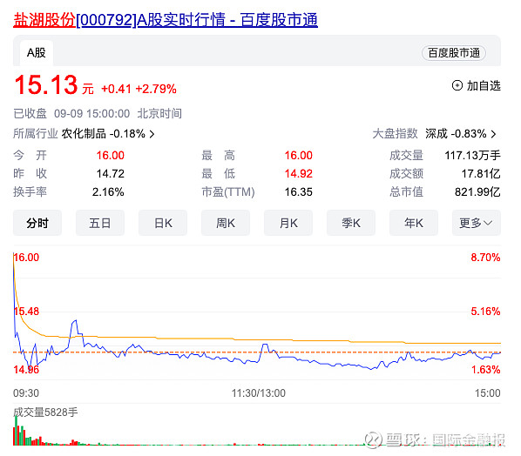Click the 成交额 value 17.81亿
The height and width of the screenshot is (456, 521).
pos(481,173)
